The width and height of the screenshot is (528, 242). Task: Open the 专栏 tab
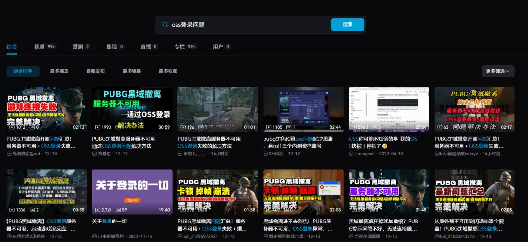click(185, 47)
